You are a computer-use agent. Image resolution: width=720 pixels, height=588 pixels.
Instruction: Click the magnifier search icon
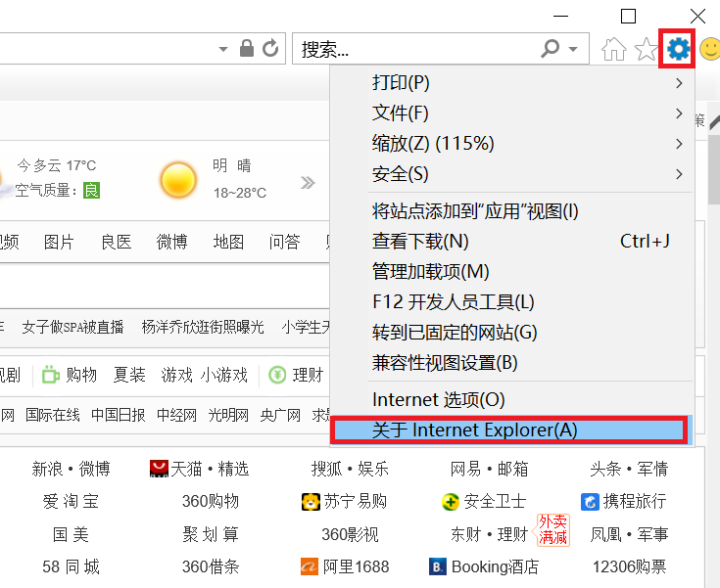(x=551, y=48)
